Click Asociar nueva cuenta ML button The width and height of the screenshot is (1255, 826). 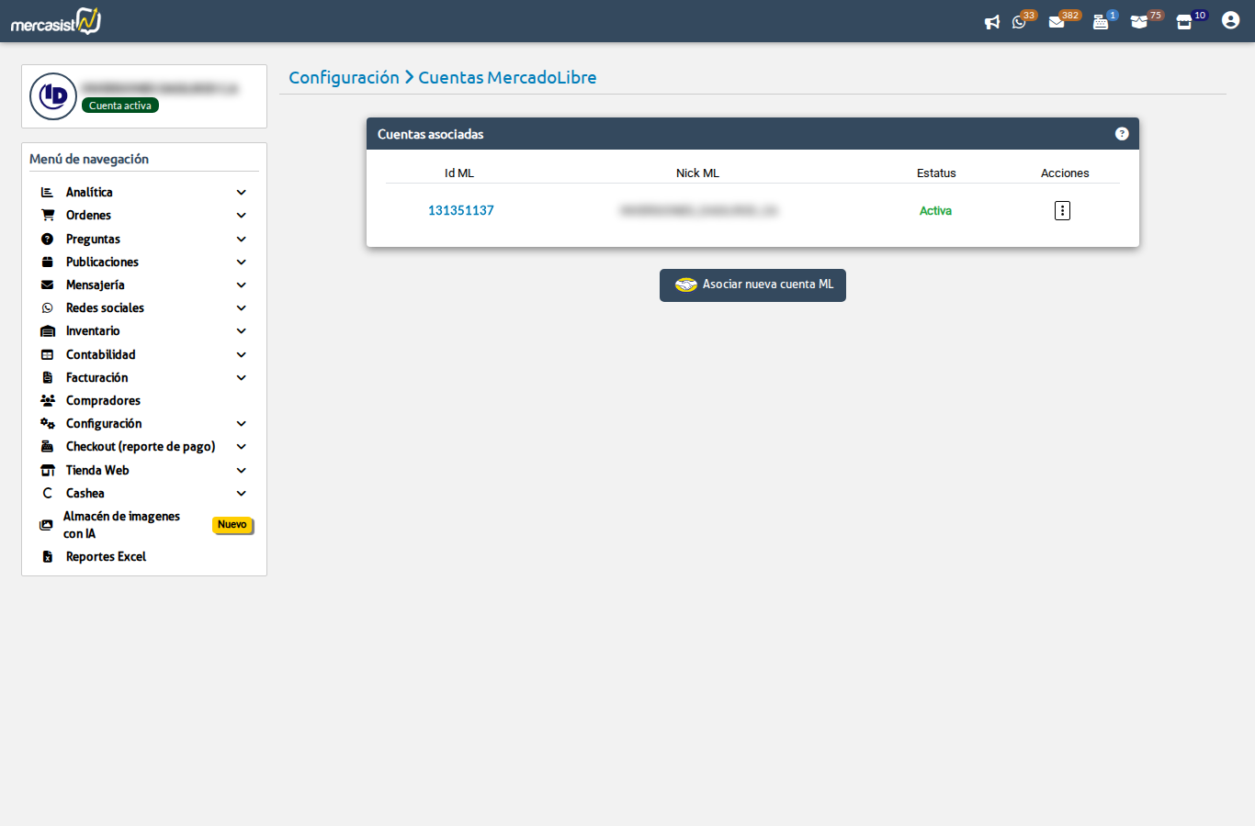click(x=752, y=285)
